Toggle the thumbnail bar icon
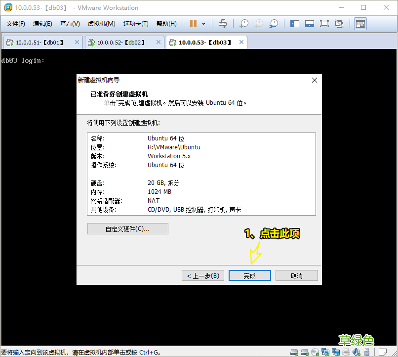Screen dimensions: 398x357 tap(310, 24)
